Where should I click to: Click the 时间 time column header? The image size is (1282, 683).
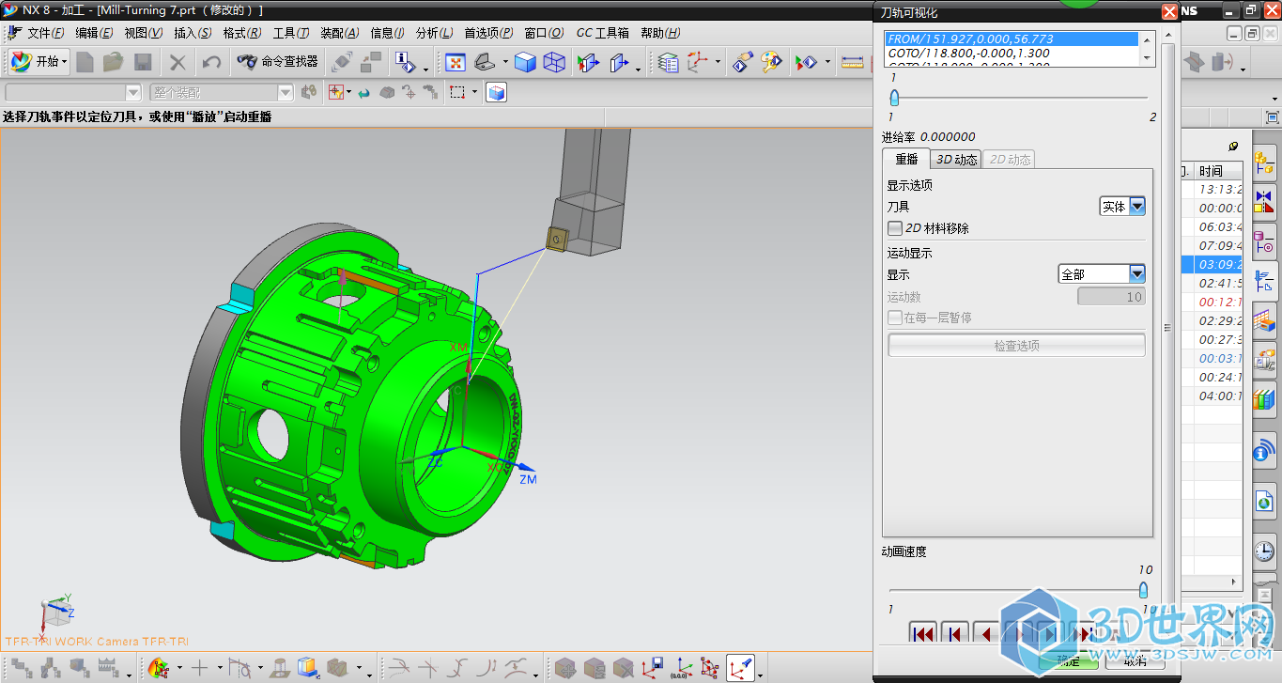click(x=1219, y=171)
